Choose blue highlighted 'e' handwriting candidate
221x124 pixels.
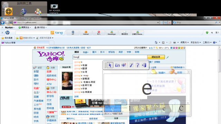pyautogui.click(x=113, y=108)
